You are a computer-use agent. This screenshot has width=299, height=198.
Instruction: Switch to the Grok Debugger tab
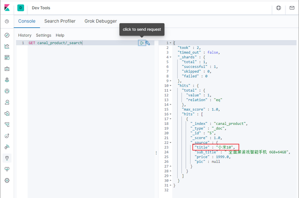[100, 21]
